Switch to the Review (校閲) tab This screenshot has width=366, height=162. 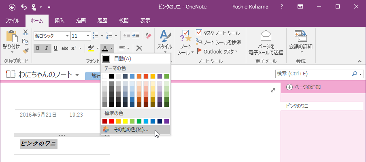coord(124,21)
